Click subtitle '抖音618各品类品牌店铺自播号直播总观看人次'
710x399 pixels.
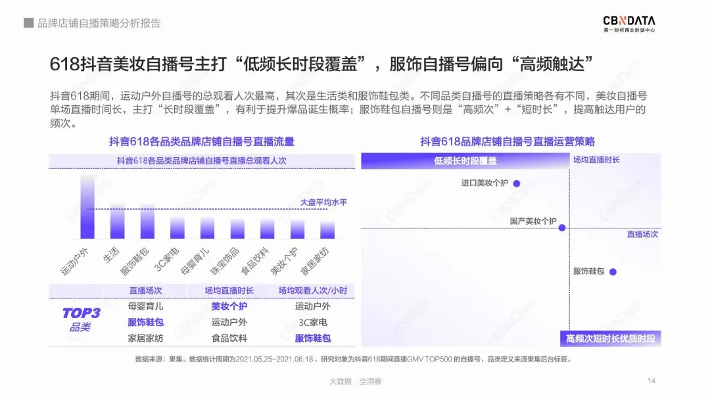coord(202,161)
